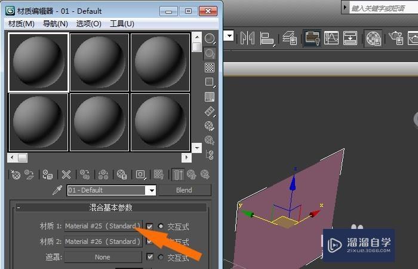Click the blue Z-axis arrow of gizmo
Image resolution: width=418 pixels, height=269 pixels.
coord(293,183)
